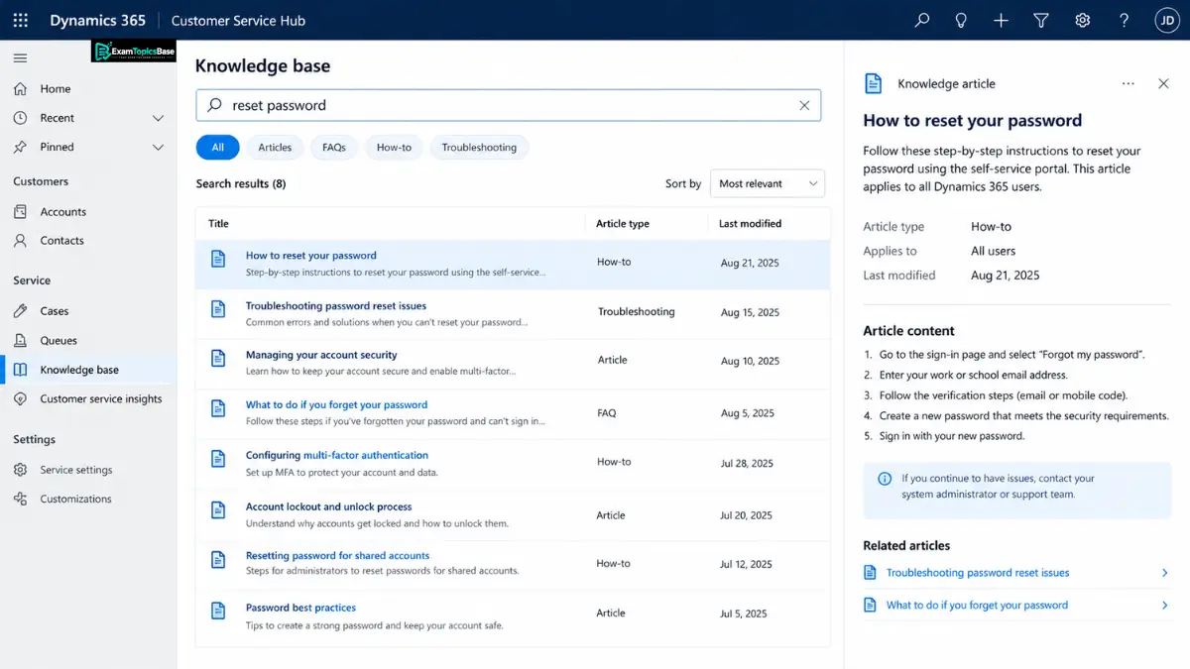Open the lightbulb assistant icon
The width and height of the screenshot is (1190, 669).
[961, 20]
